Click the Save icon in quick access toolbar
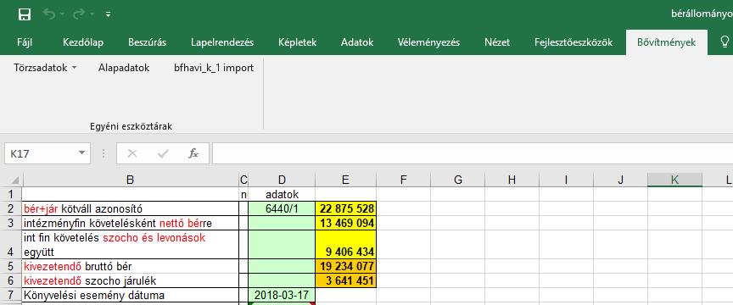This screenshot has width=733, height=305. coord(25,14)
